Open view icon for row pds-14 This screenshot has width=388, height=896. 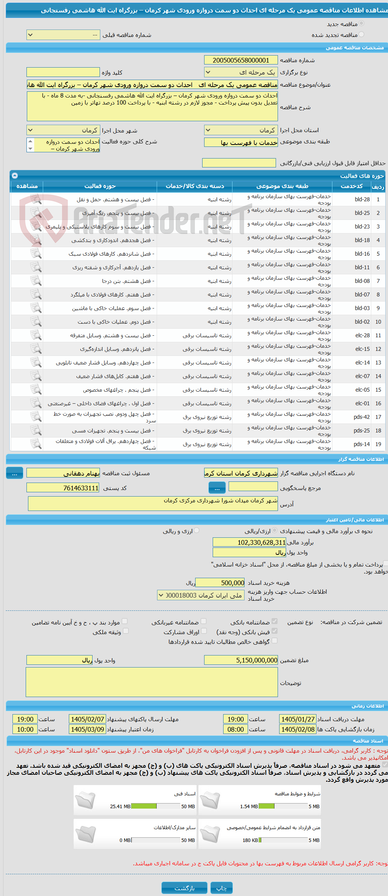pos(36,444)
